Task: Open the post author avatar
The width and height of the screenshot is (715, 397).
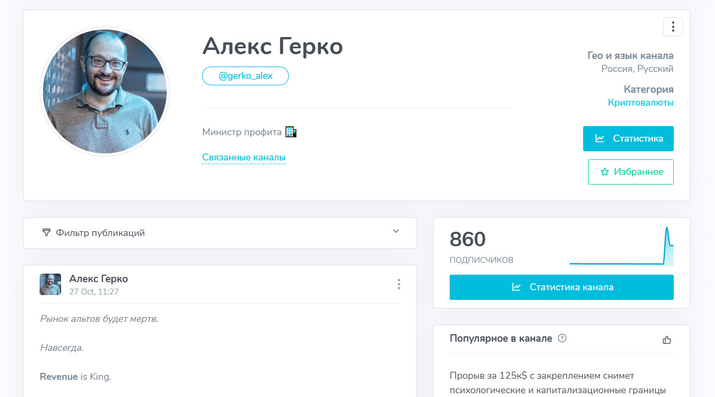Action: point(50,284)
